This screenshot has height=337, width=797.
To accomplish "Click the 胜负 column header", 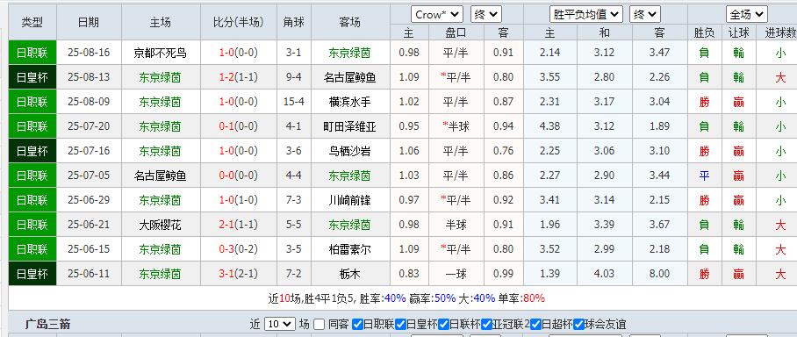I will coord(704,33).
